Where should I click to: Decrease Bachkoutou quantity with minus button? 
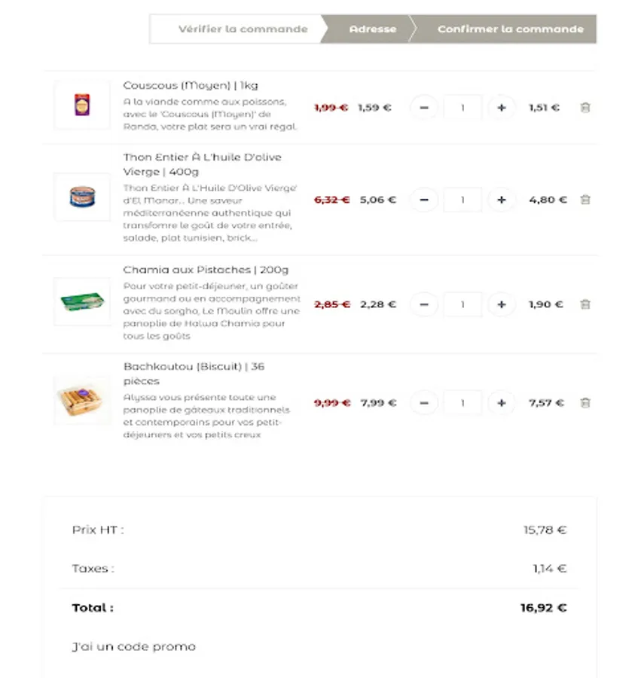click(x=424, y=403)
